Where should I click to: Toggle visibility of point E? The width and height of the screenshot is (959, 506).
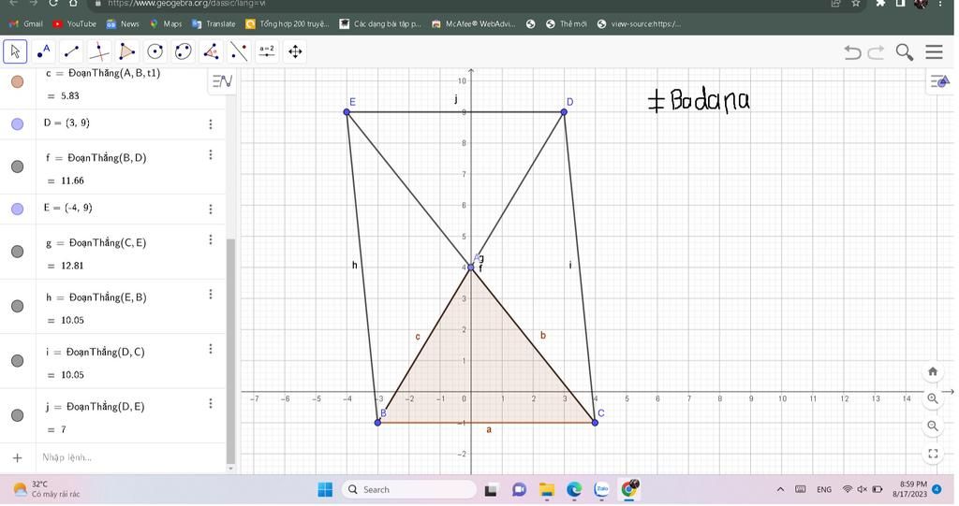click(17, 209)
